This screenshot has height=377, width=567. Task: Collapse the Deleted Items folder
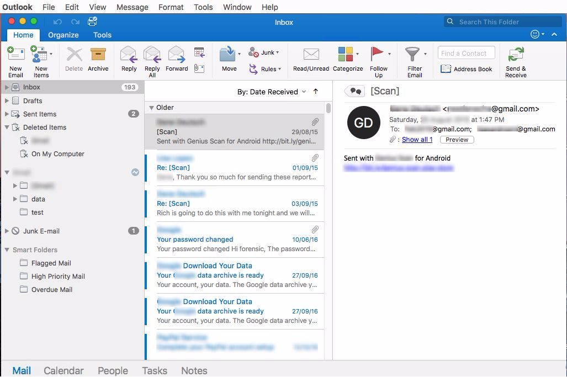(x=7, y=128)
